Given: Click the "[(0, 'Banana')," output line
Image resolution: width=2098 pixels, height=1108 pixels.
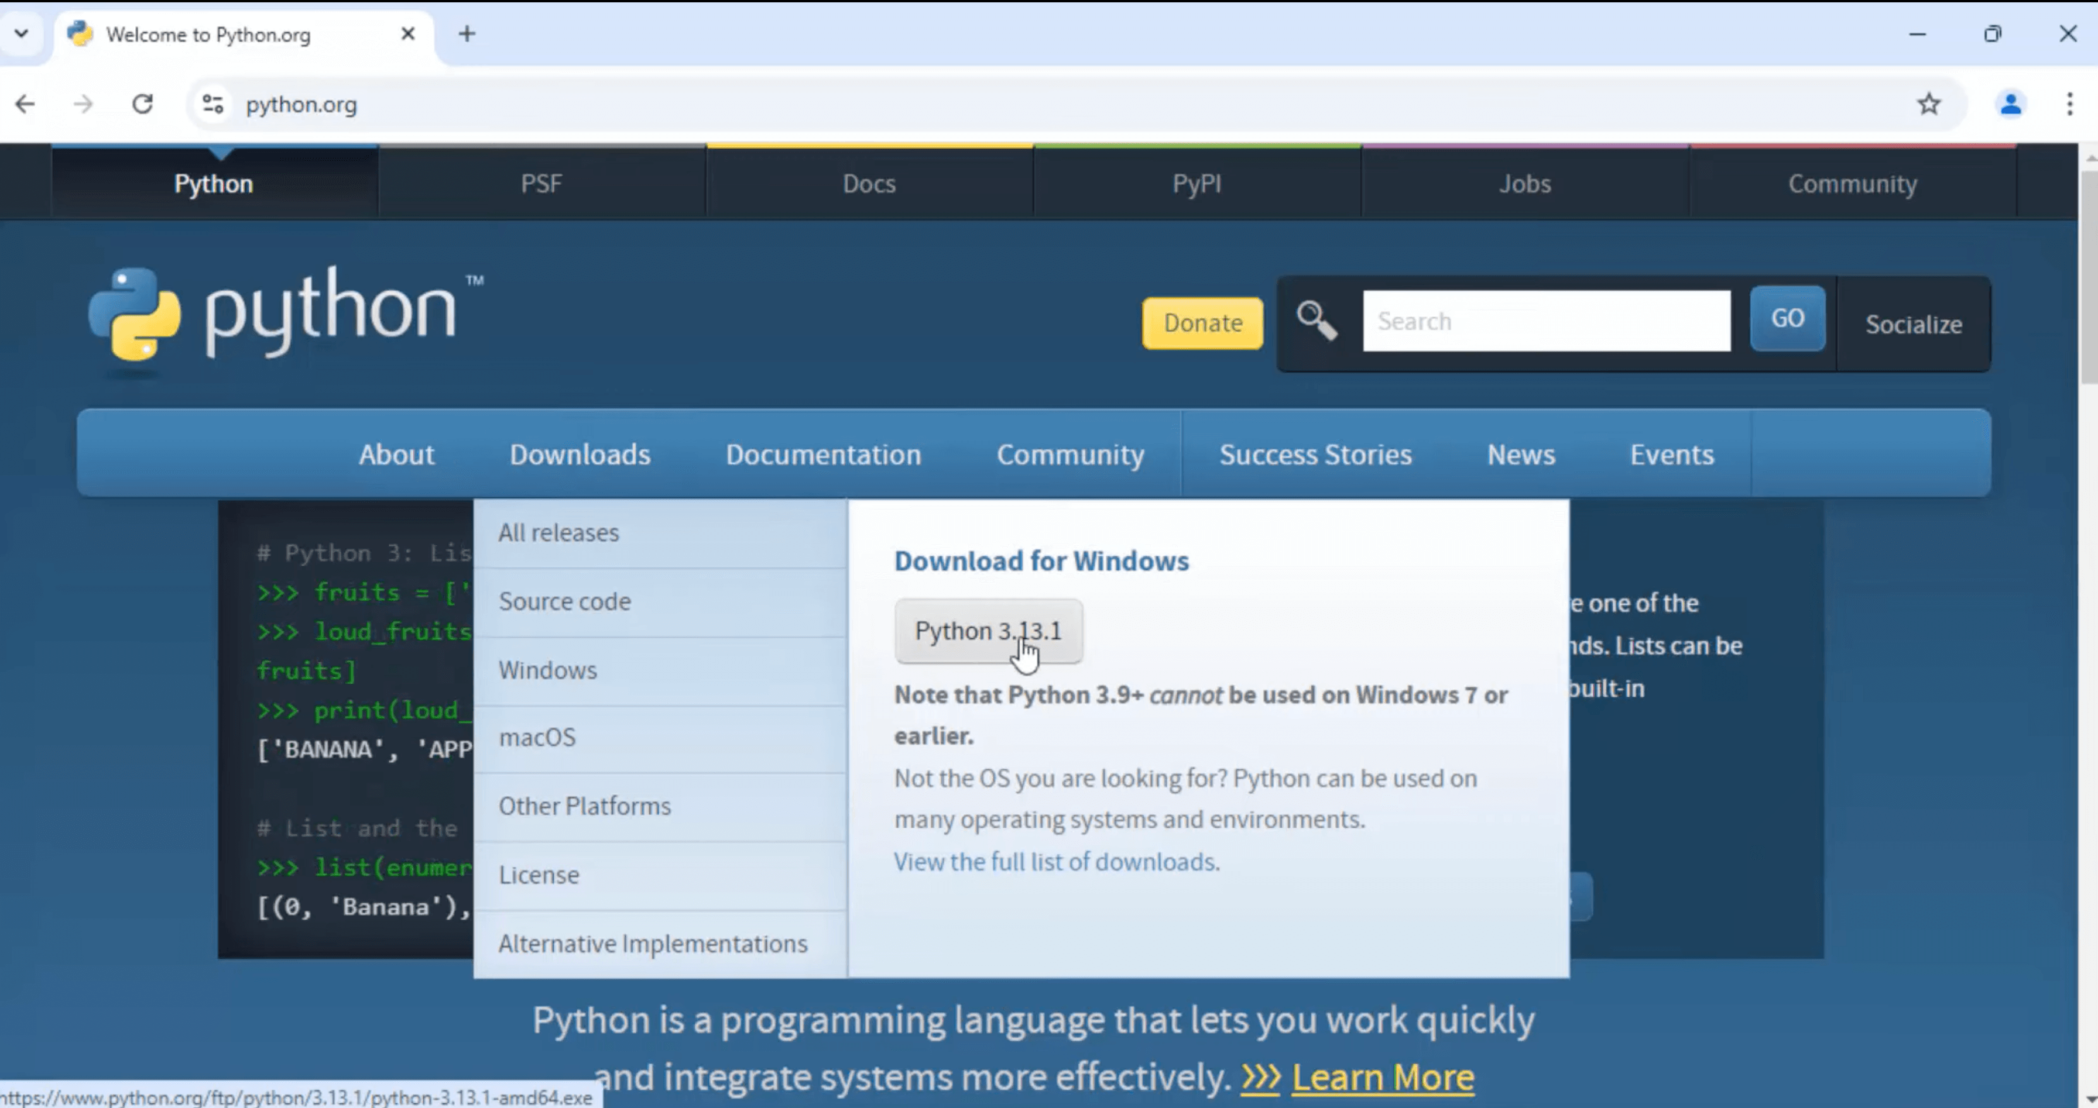Looking at the screenshot, I should 364,907.
